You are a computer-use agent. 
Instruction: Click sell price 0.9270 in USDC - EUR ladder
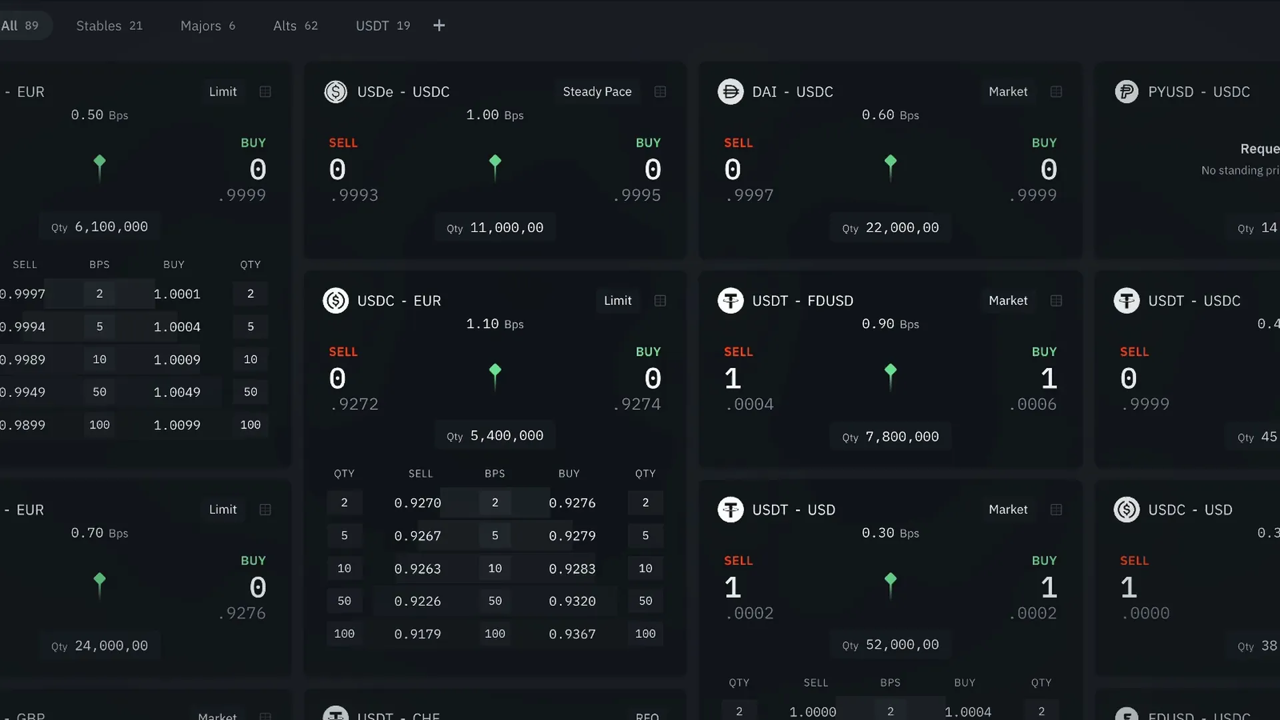click(x=417, y=503)
